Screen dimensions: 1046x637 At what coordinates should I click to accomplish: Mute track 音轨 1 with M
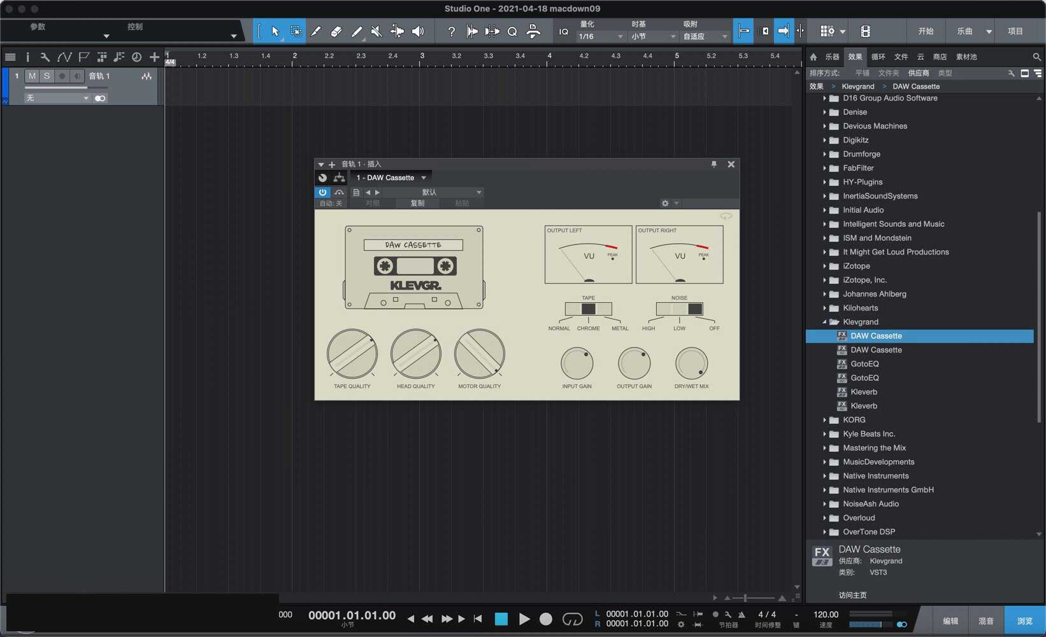coord(32,76)
